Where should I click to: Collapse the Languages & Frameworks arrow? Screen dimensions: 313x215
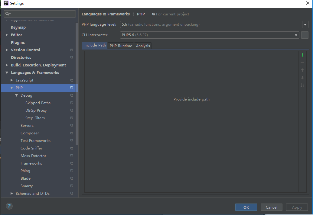pos(7,73)
